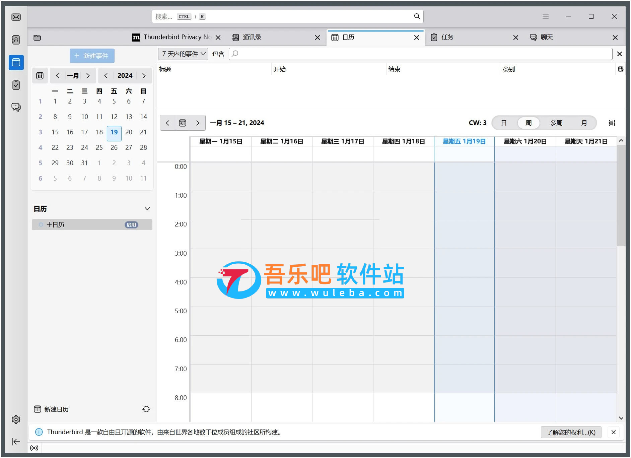
Task: Switch calendar to Multiweek view
Action: 556,123
